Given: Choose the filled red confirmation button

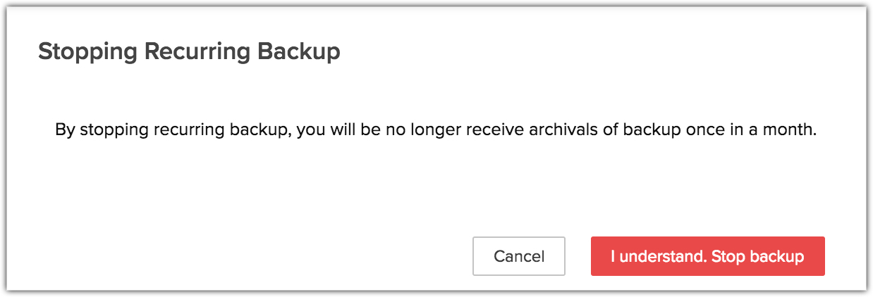Looking at the screenshot, I should pos(707,256).
